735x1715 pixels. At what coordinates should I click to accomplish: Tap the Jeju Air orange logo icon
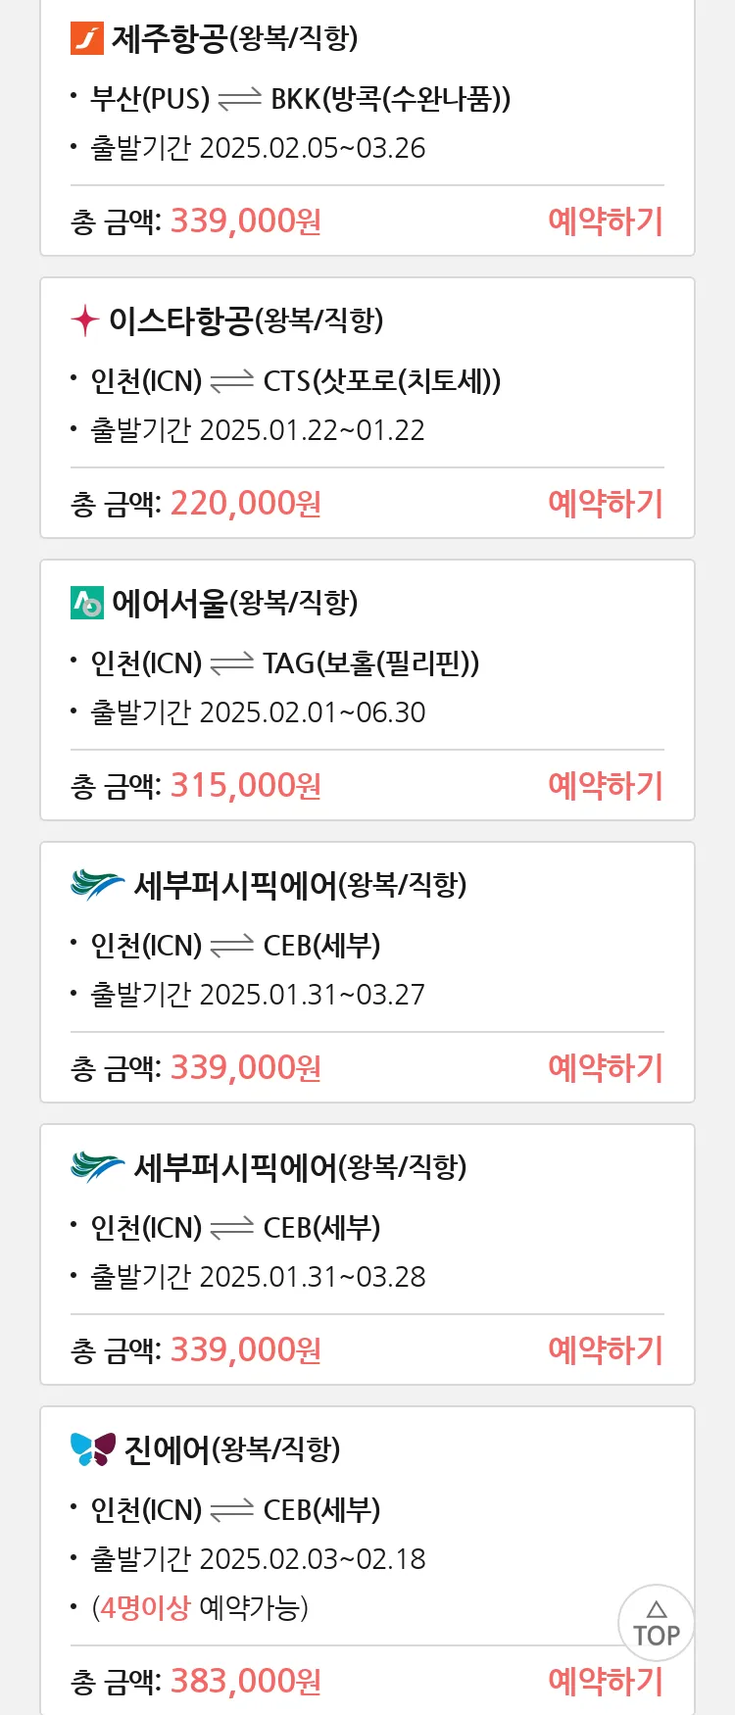(x=87, y=38)
